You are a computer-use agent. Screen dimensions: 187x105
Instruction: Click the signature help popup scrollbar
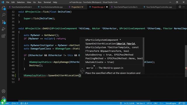click(143, 52)
